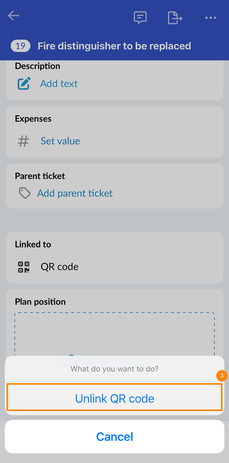Tap the hash icon under Expenses
Screen dimensions: 229x463
[24, 141]
